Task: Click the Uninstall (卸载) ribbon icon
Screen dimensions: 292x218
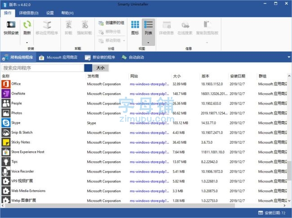Action: [69, 24]
